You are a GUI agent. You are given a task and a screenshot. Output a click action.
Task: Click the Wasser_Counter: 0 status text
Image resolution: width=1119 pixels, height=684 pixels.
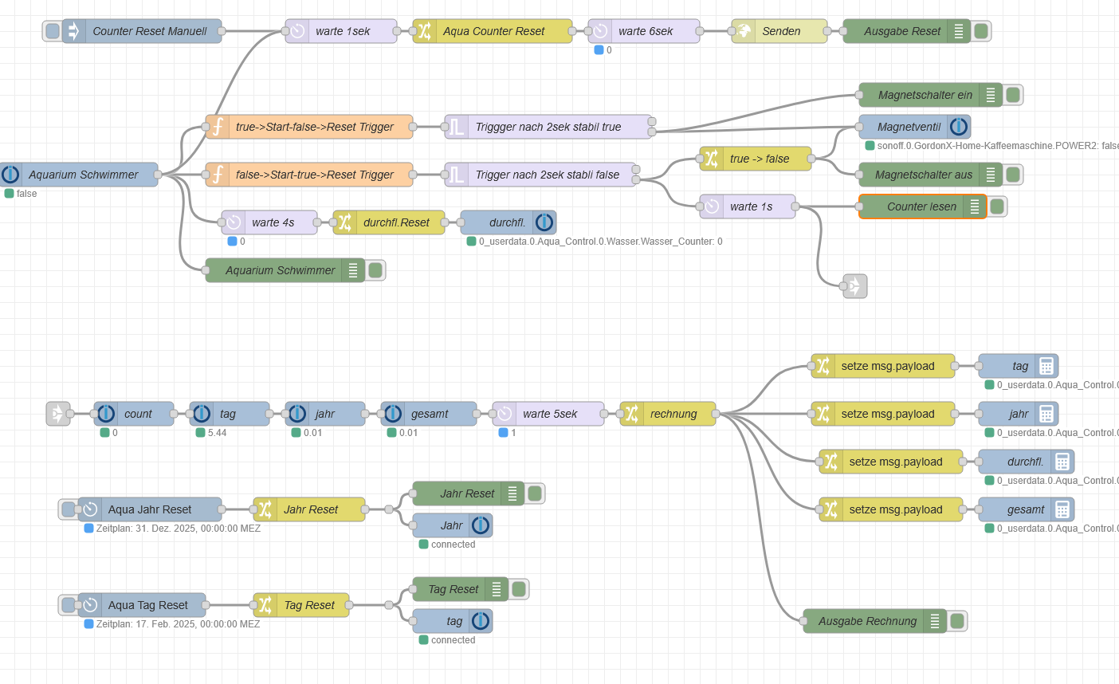click(x=601, y=242)
